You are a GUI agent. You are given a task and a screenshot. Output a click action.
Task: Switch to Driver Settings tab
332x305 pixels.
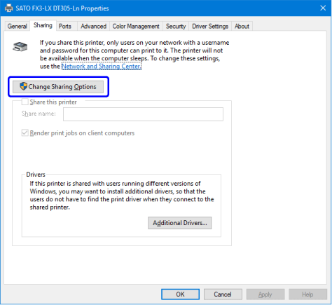(x=210, y=26)
